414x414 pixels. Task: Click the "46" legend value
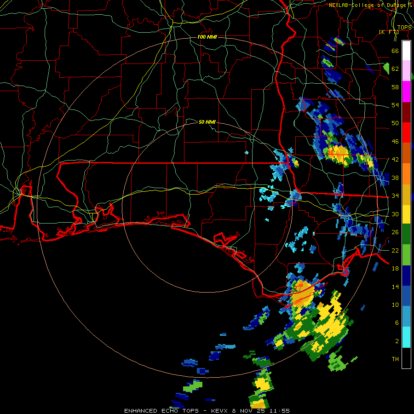[x=395, y=142]
